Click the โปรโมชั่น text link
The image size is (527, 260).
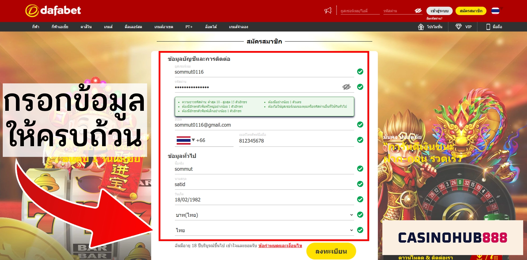coord(435,27)
